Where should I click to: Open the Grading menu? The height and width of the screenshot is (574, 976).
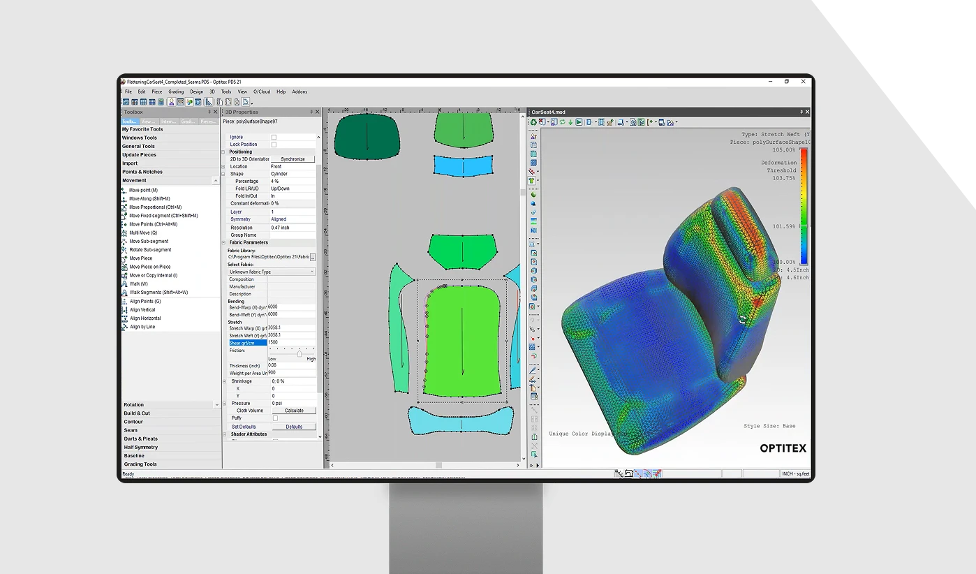176,91
